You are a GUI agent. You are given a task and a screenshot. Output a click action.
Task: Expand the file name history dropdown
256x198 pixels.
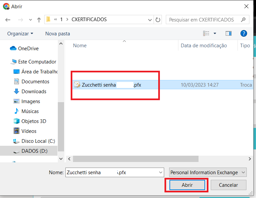point(161,173)
